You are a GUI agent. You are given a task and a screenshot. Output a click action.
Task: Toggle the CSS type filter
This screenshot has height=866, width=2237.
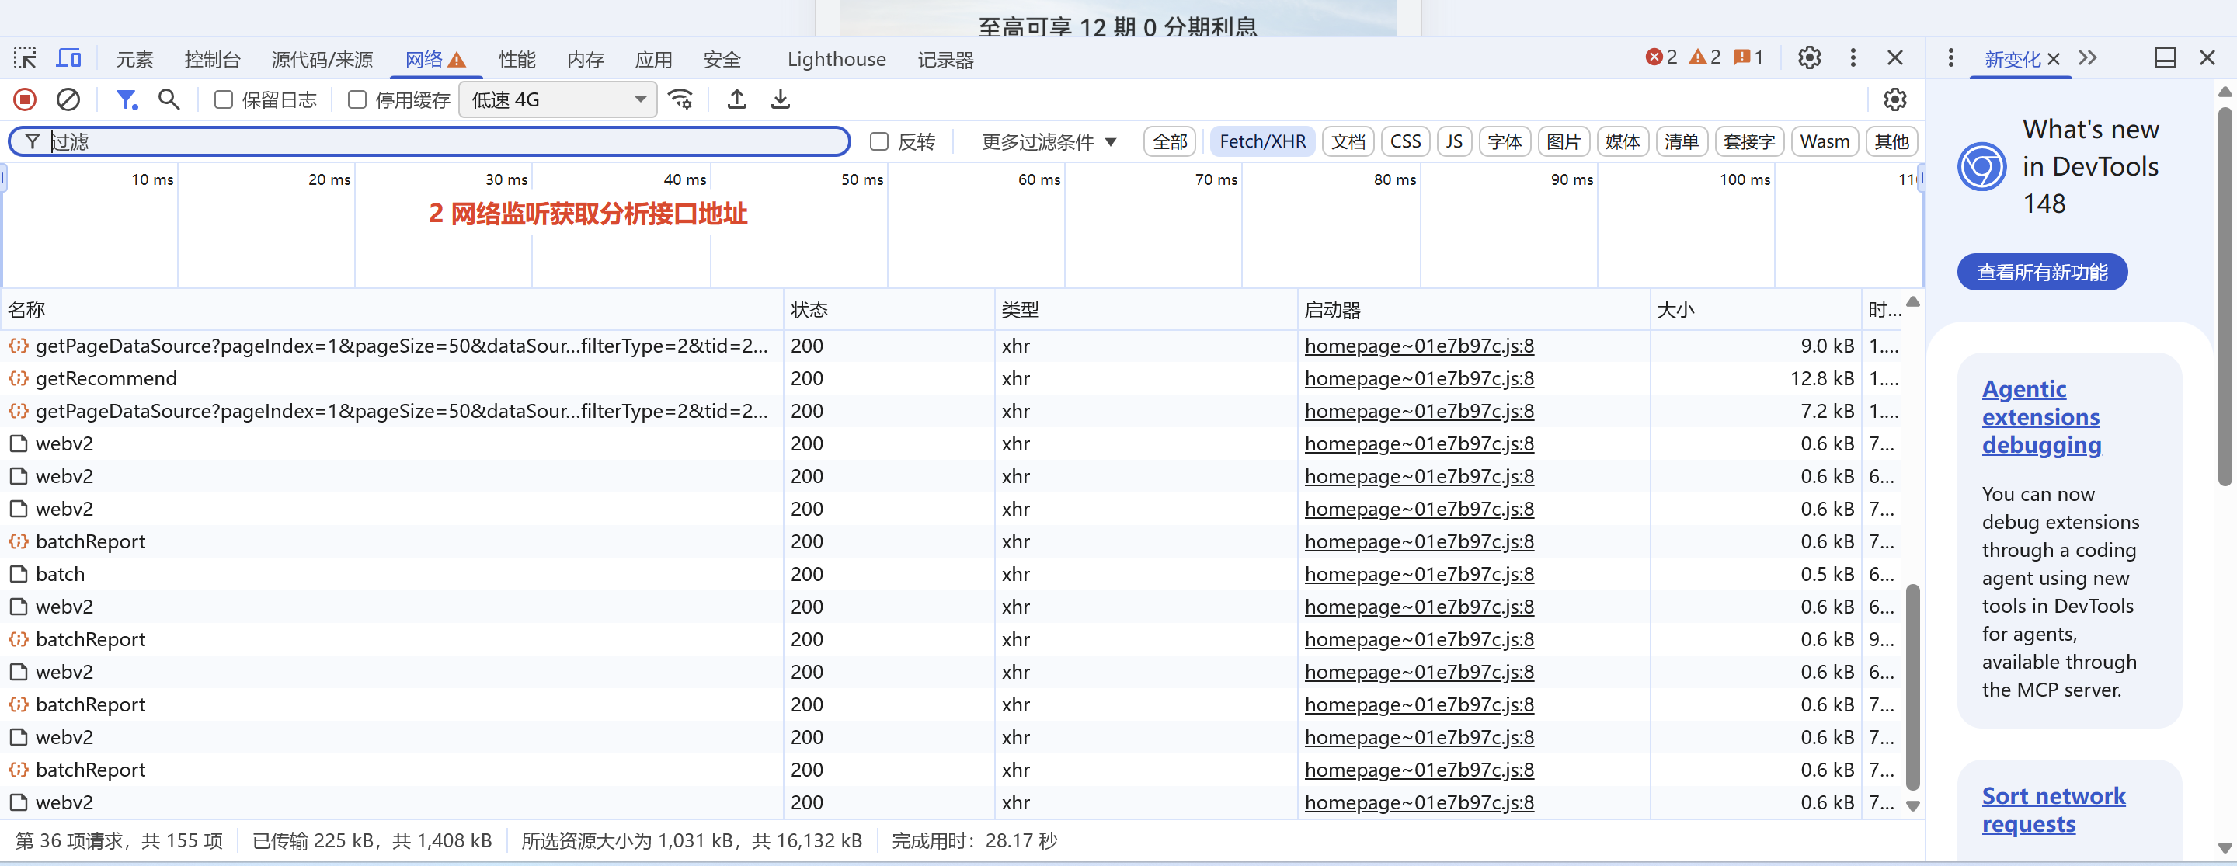[x=1406, y=141]
